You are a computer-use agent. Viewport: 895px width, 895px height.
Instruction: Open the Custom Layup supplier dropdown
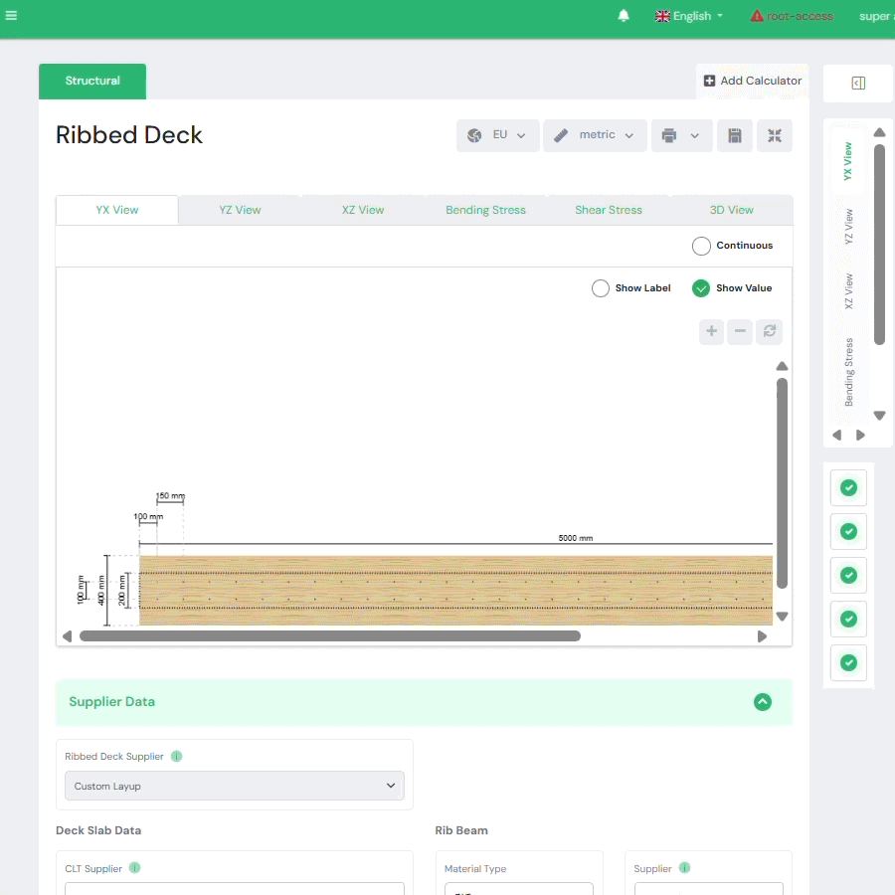235,786
